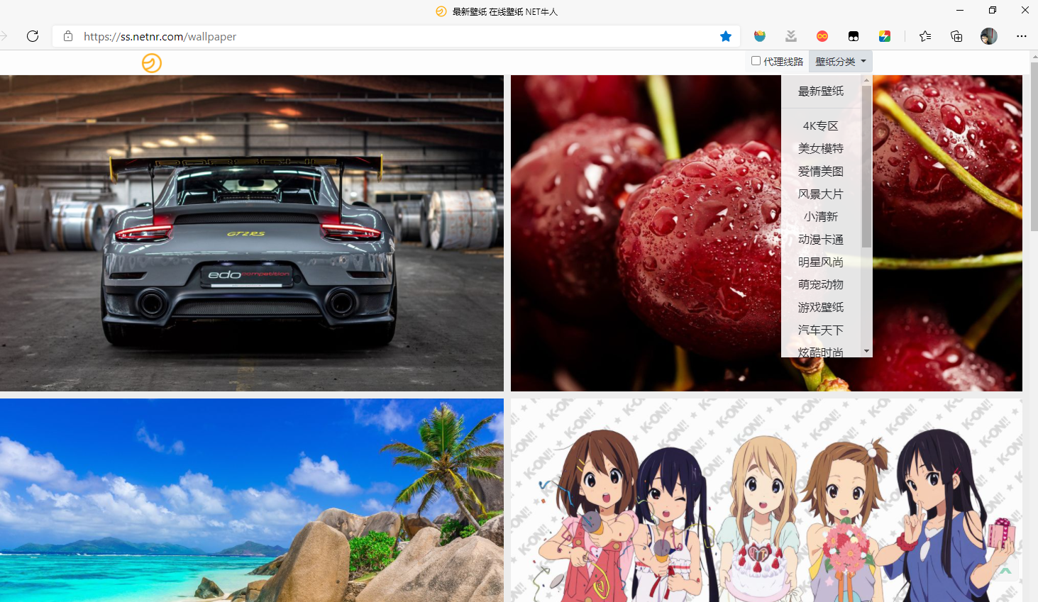Click the dropdown list scroll-up arrow
Screen dimensions: 1038x602
(866, 80)
